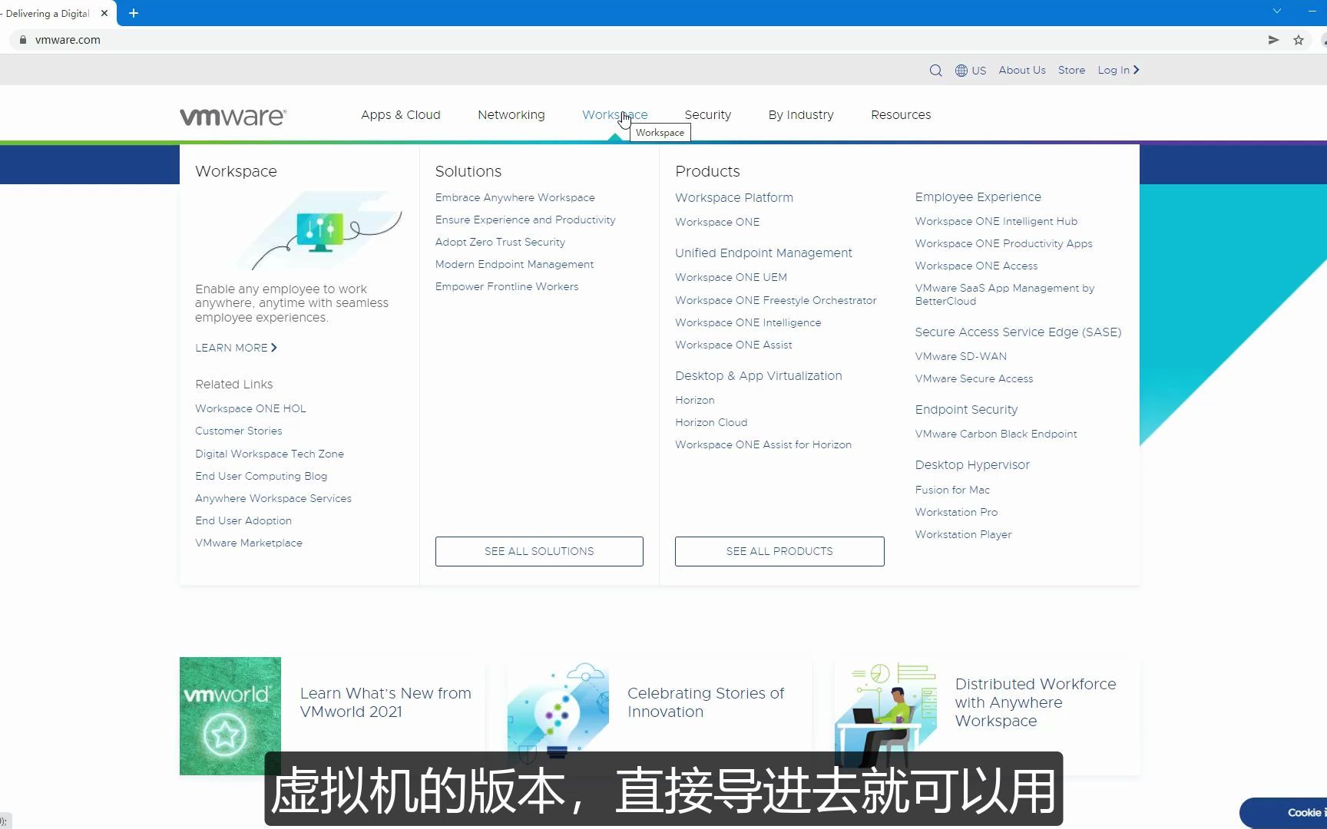Open Workstation Player link
Viewport: 1327px width, 829px height.
963,534
